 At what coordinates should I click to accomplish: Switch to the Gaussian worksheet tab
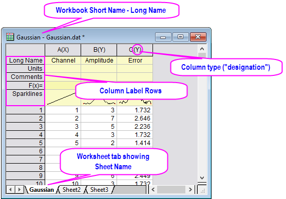[x=42, y=190]
